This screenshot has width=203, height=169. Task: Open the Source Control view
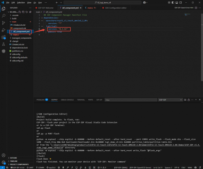tap(3, 23)
